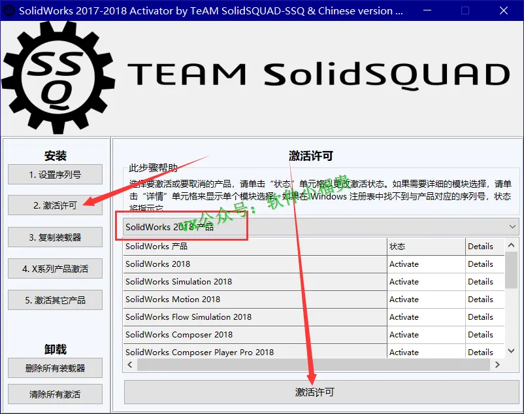Open the 2. 激活许可 step
The image size is (524, 414).
pyautogui.click(x=55, y=205)
